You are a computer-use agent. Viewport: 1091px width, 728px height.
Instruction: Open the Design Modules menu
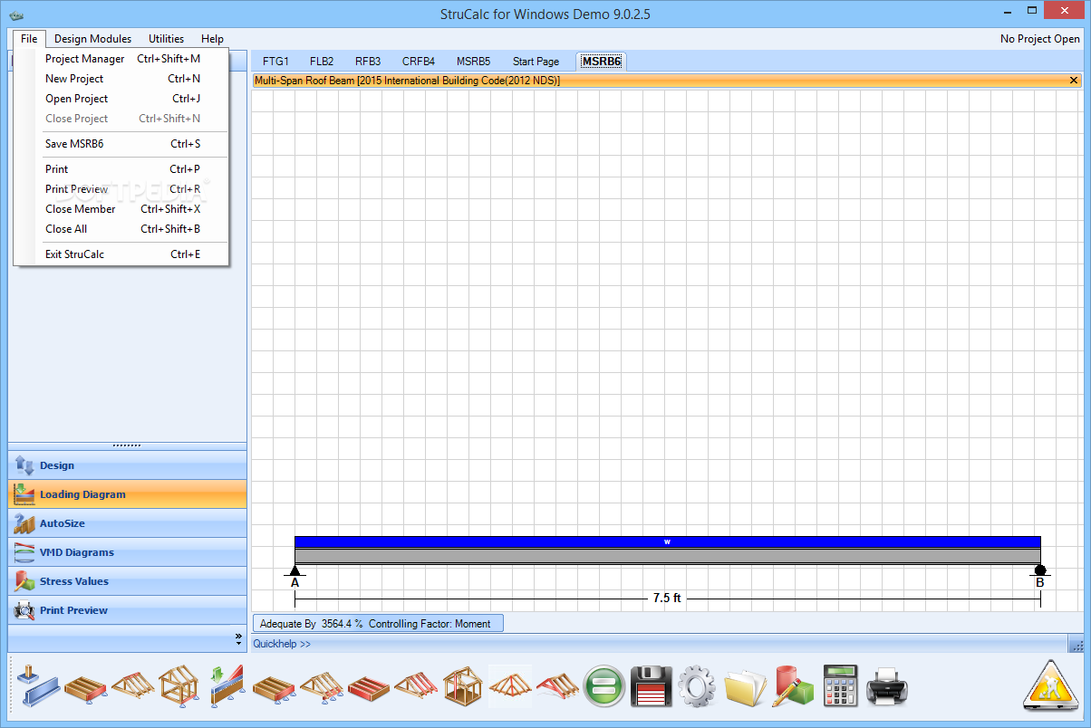(x=92, y=39)
